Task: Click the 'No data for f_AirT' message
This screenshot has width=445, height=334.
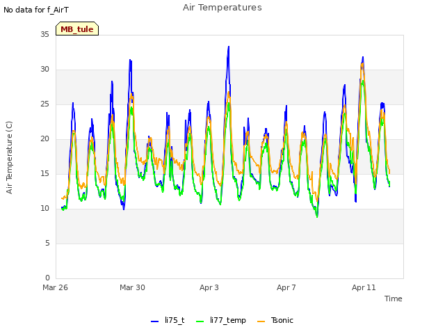Action: point(36,10)
